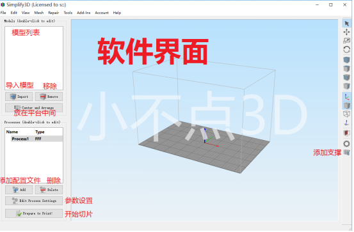Select the normal selection arrow tool
354x232 pixels.
[348, 24]
